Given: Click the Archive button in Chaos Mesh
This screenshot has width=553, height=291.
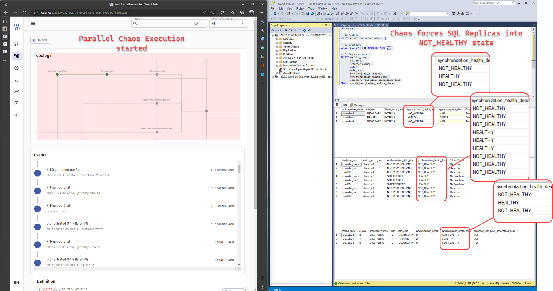Looking at the screenshot, I should pos(40,40).
